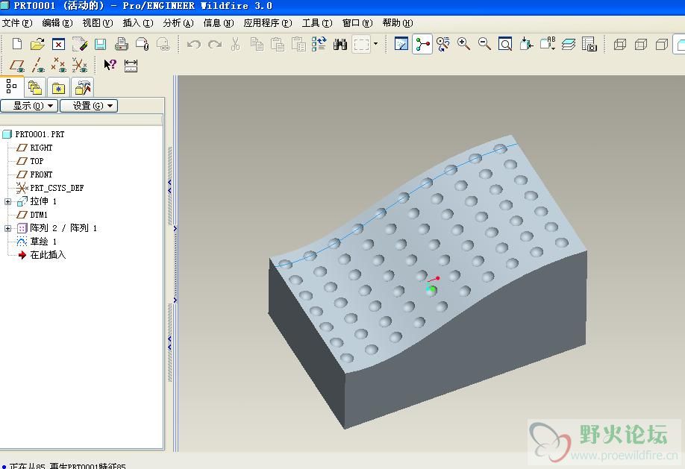Open the 编辑 menu
Image resolution: width=685 pixels, height=469 pixels.
point(57,23)
